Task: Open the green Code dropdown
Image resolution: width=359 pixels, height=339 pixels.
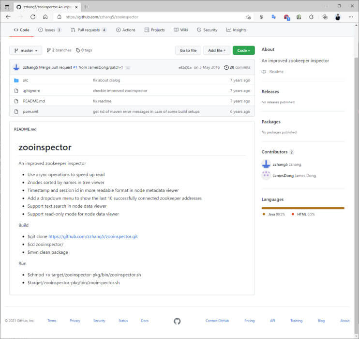Action: click(244, 50)
